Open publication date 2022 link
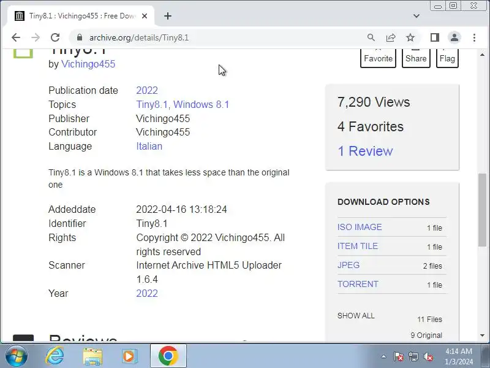490x368 pixels. click(147, 90)
